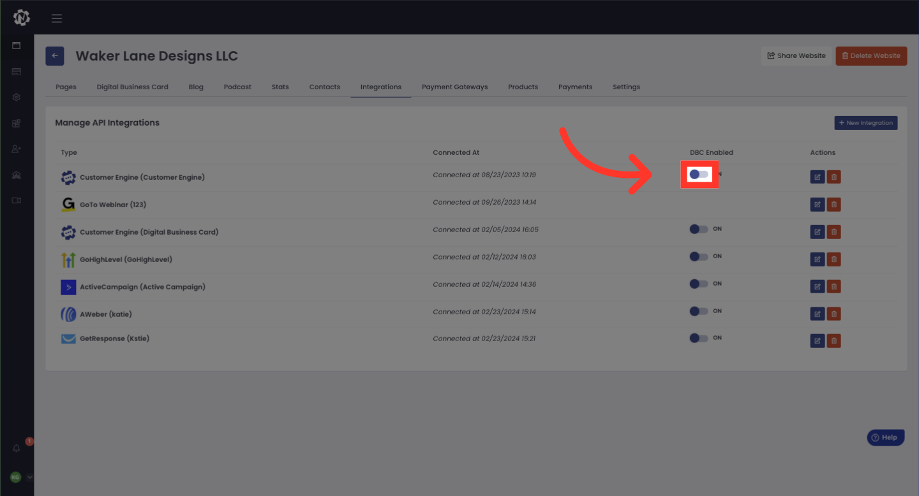Open the video camera icon in sidebar
This screenshot has width=919, height=496.
pos(17,200)
